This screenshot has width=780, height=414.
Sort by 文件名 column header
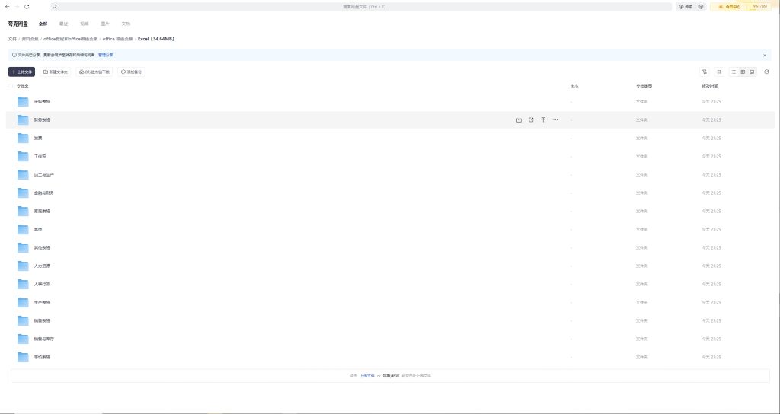pyautogui.click(x=23, y=87)
